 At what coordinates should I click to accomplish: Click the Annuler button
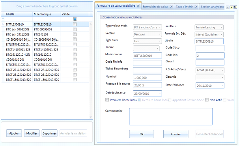pyautogui.click(x=176, y=134)
